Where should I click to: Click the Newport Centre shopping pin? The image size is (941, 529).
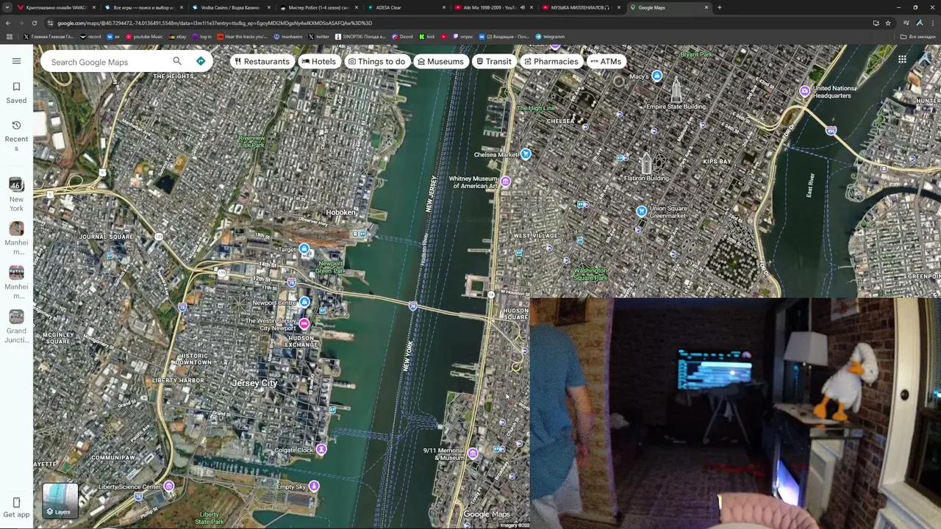[x=304, y=302]
